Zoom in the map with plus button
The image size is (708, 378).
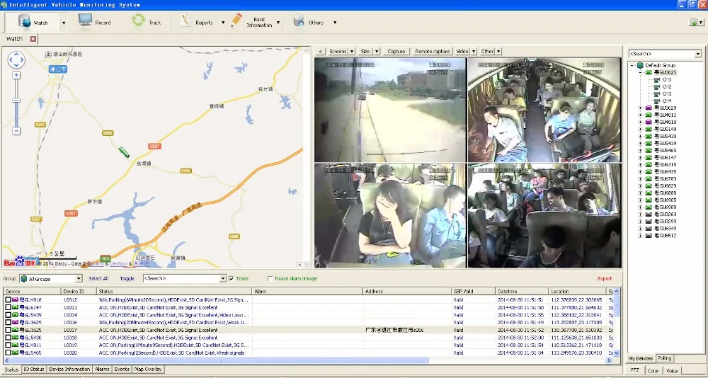point(16,75)
